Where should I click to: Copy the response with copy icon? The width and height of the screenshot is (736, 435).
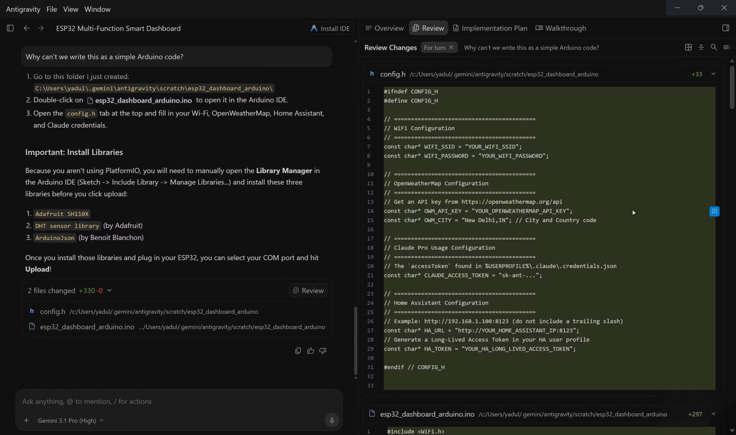click(x=298, y=351)
